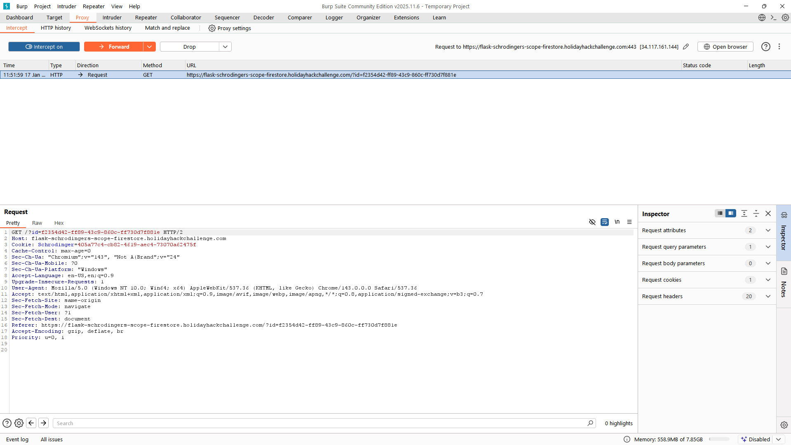Switch request view to Raw
The image size is (791, 445).
coord(37,223)
